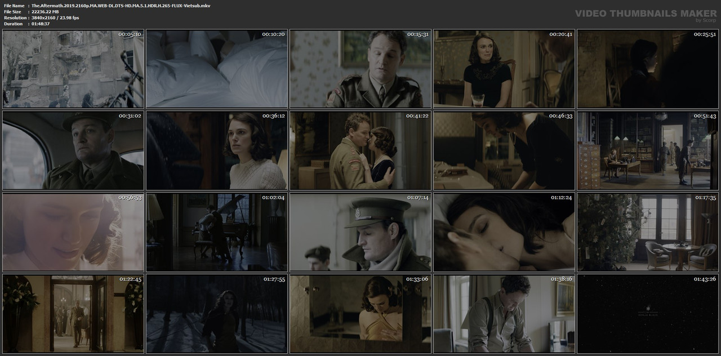Select the thumbnail at 01:12:24
The image size is (721, 356).
(x=504, y=232)
